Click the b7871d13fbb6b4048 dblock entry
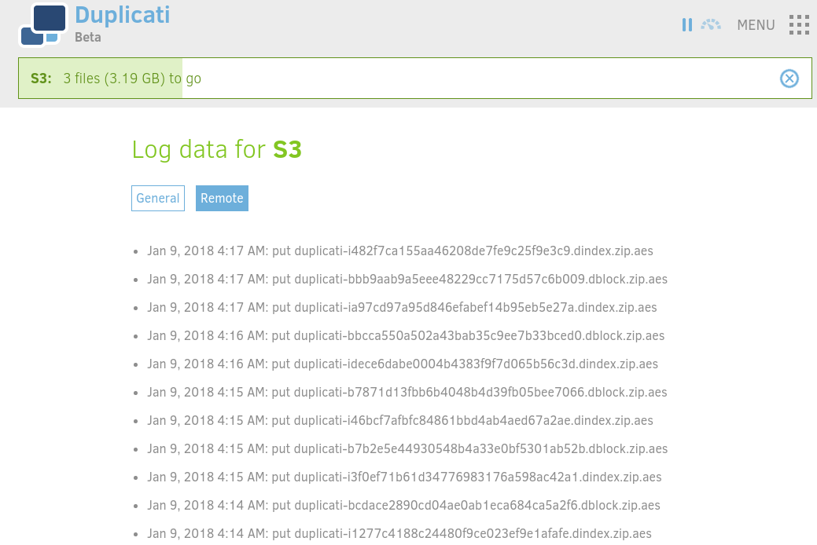Viewport: 817px width, 545px height. click(x=407, y=392)
